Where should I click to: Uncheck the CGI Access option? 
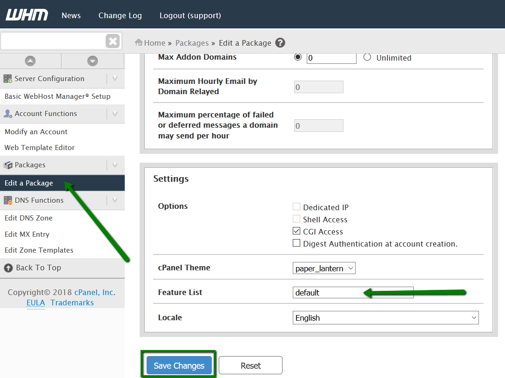[296, 231]
